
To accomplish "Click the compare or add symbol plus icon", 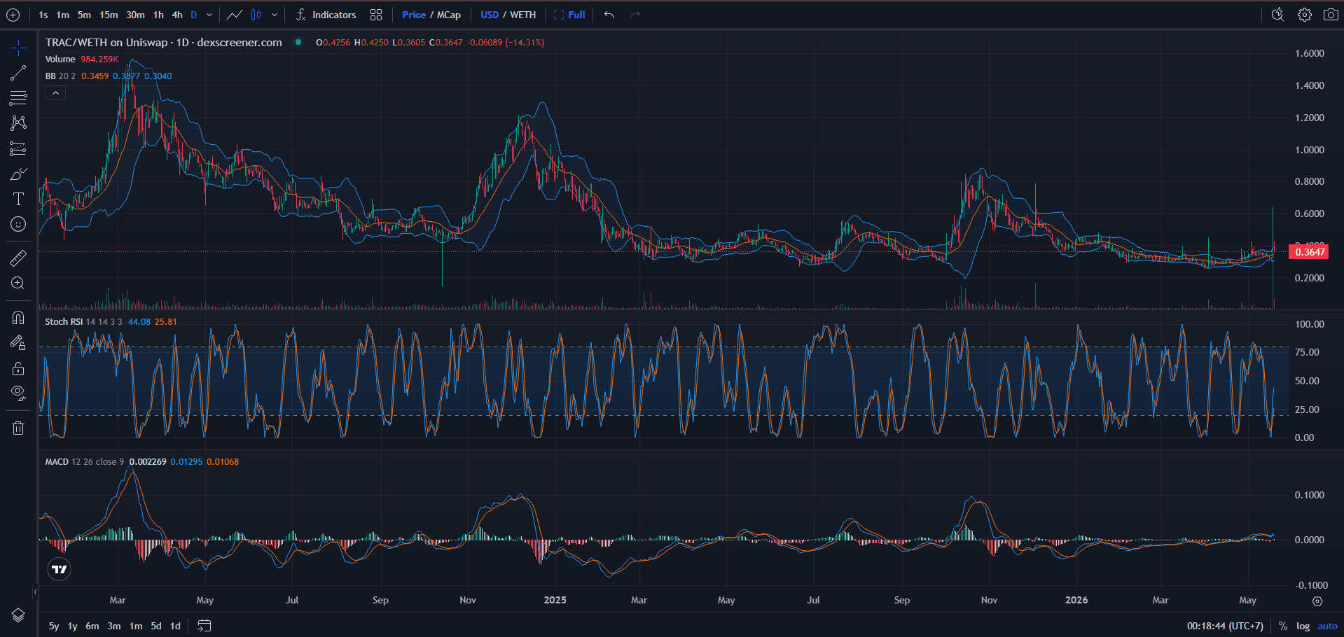I will point(13,15).
